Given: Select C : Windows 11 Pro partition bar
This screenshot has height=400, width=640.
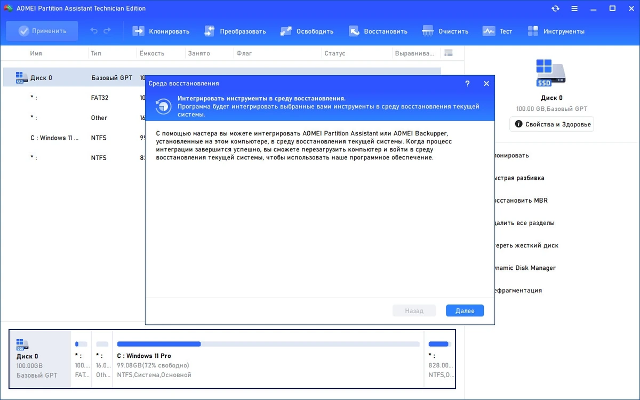Looking at the screenshot, I should [x=268, y=359].
